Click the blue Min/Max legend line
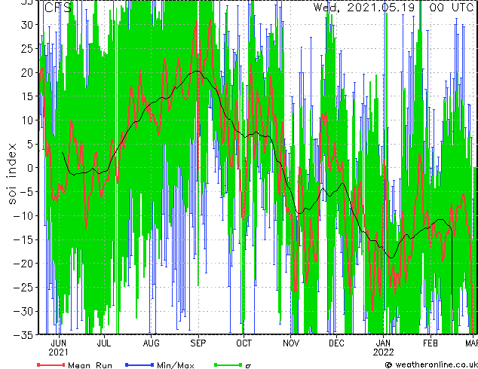478x369 pixels. click(x=139, y=364)
